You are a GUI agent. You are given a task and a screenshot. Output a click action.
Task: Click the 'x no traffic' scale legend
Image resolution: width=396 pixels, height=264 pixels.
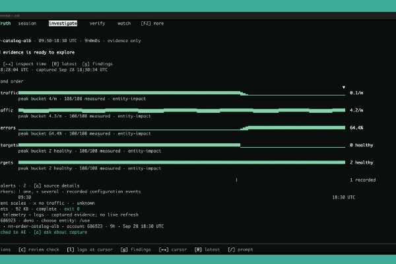[49, 203]
